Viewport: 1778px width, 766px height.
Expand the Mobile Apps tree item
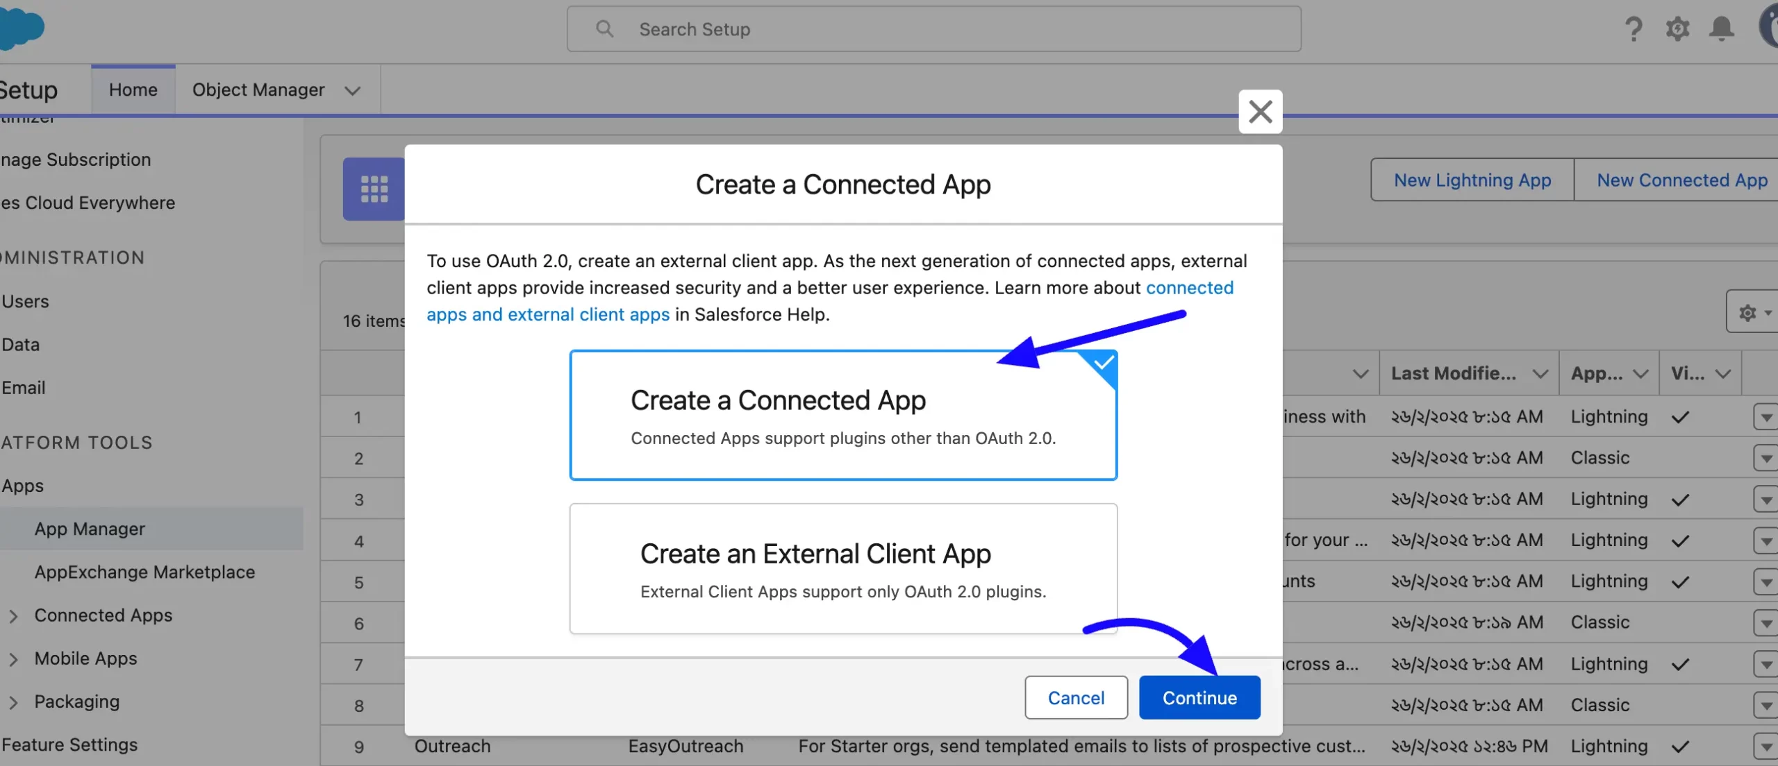(x=13, y=659)
